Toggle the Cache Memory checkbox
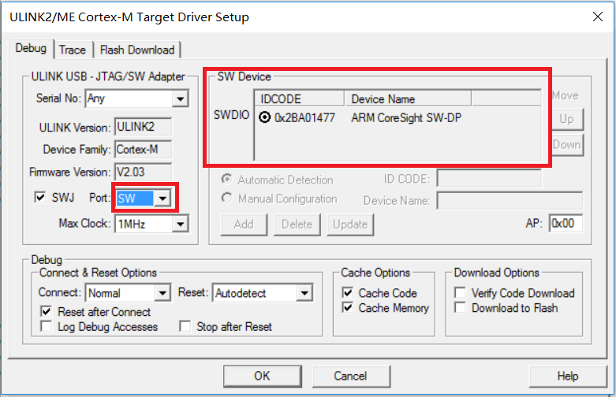The image size is (616, 397). (347, 307)
